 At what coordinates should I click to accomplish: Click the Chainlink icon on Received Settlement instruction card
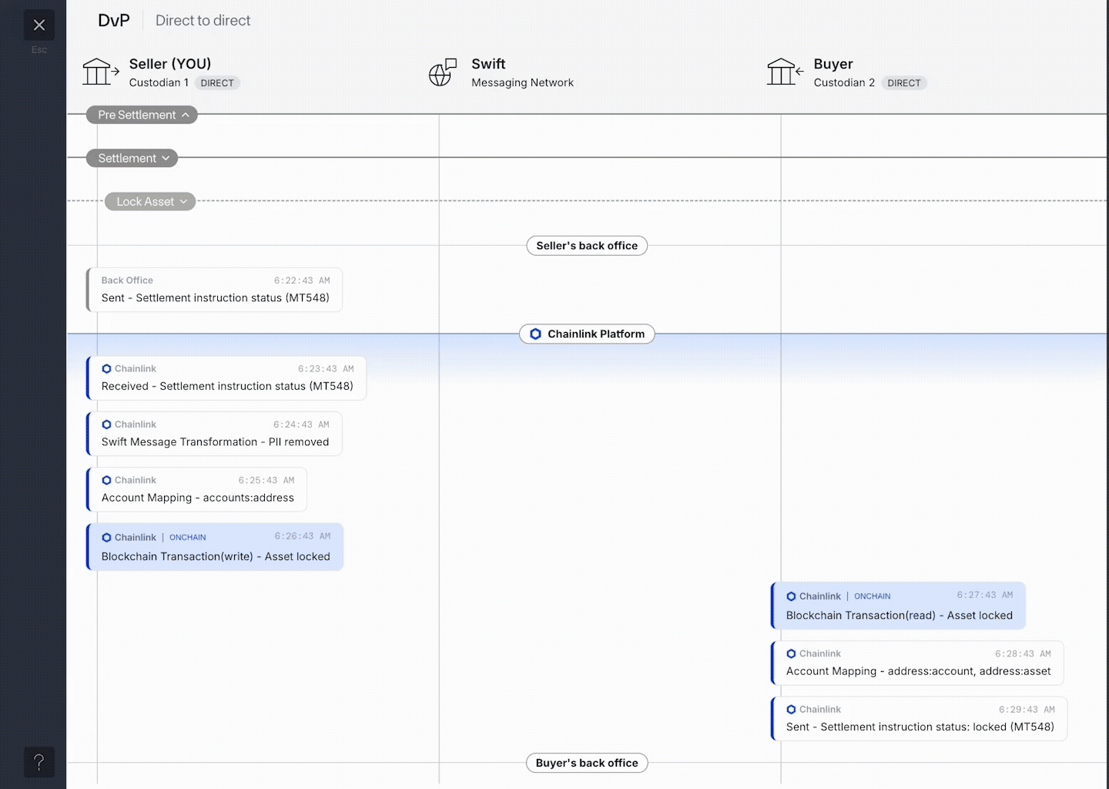pyautogui.click(x=106, y=368)
